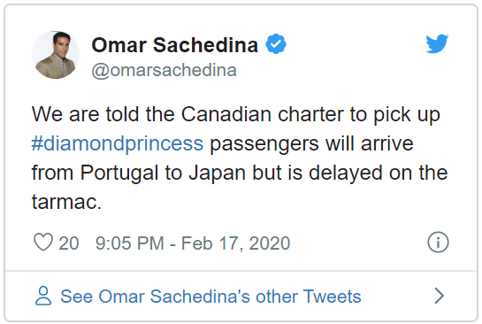The height and width of the screenshot is (324, 482).
Task: Open See Omar Sachedina's other Tweets
Action: point(210,297)
